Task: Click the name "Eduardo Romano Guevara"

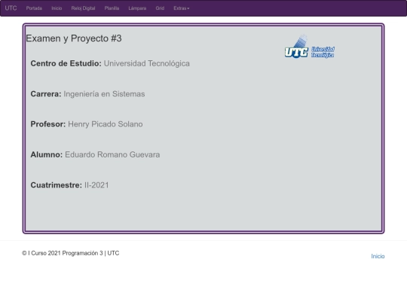Action: point(112,154)
